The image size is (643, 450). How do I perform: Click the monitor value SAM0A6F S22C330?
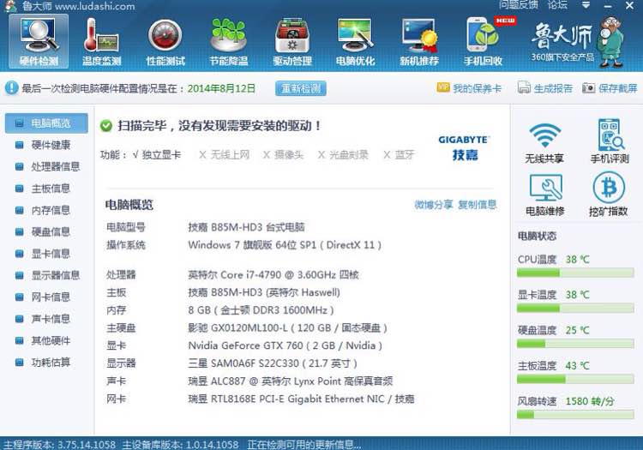point(273,363)
